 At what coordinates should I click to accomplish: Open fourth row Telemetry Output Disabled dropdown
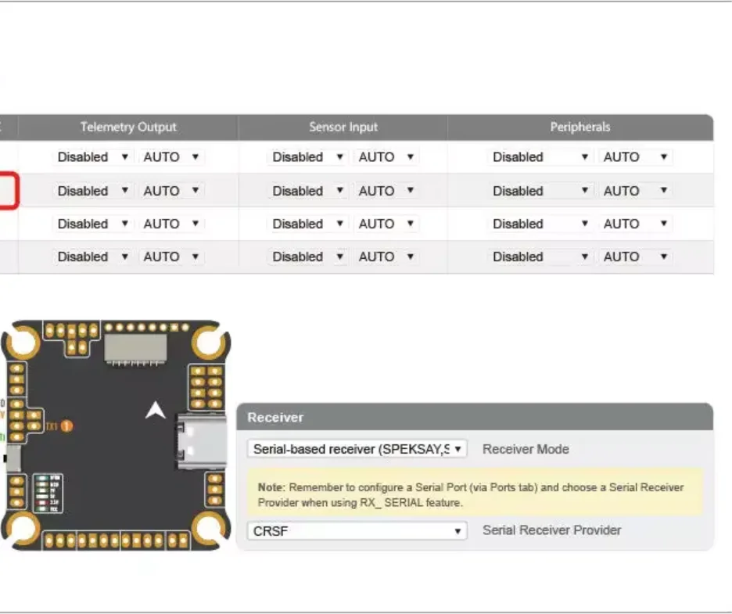(x=93, y=257)
